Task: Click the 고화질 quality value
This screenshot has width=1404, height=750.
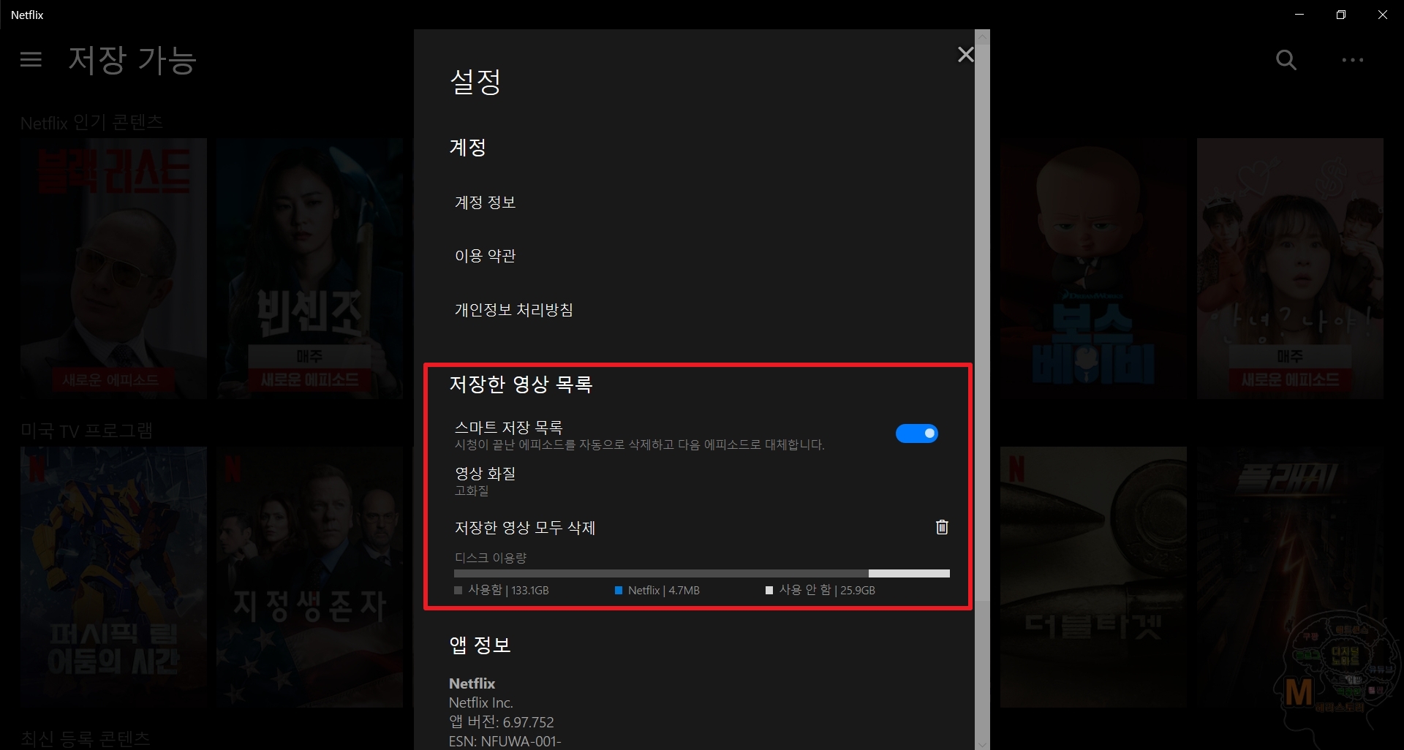Action: (472, 491)
